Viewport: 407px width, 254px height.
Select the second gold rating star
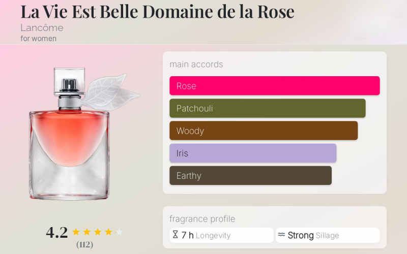point(87,232)
